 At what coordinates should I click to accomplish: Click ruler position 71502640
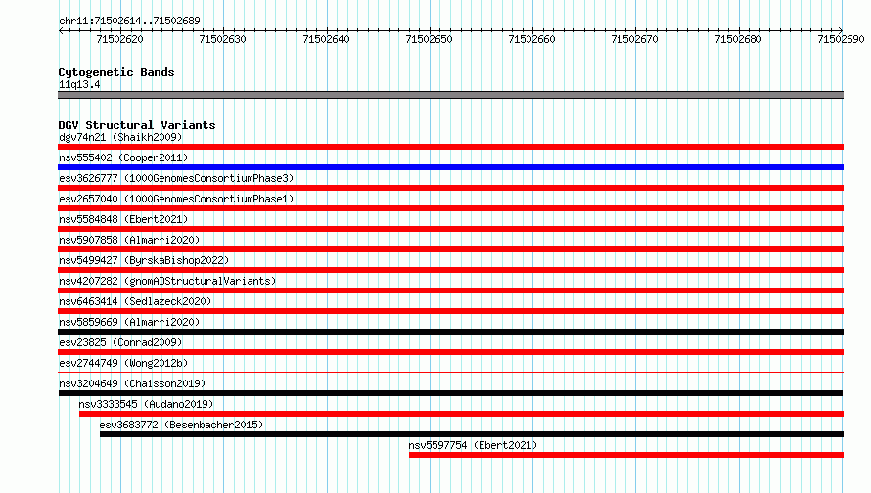[326, 39]
